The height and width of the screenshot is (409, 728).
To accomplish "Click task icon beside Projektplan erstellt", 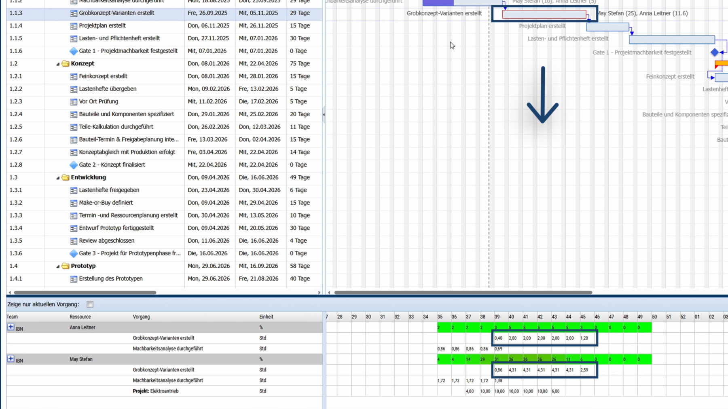I will 73,26.
